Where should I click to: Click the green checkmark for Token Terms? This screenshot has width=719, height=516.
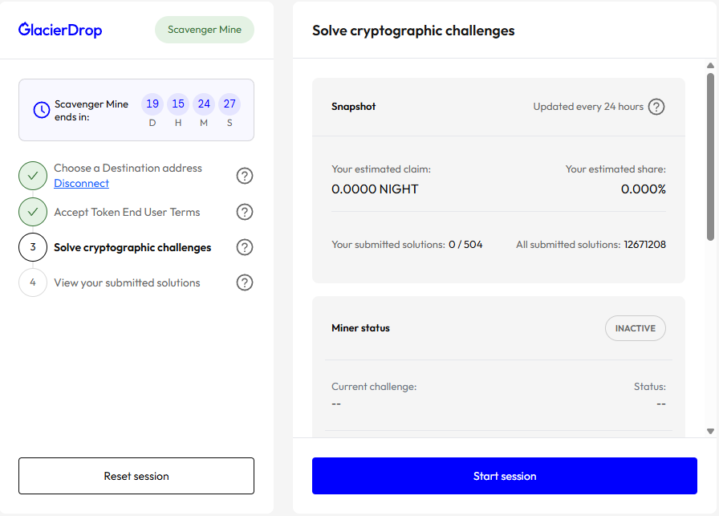pyautogui.click(x=33, y=212)
